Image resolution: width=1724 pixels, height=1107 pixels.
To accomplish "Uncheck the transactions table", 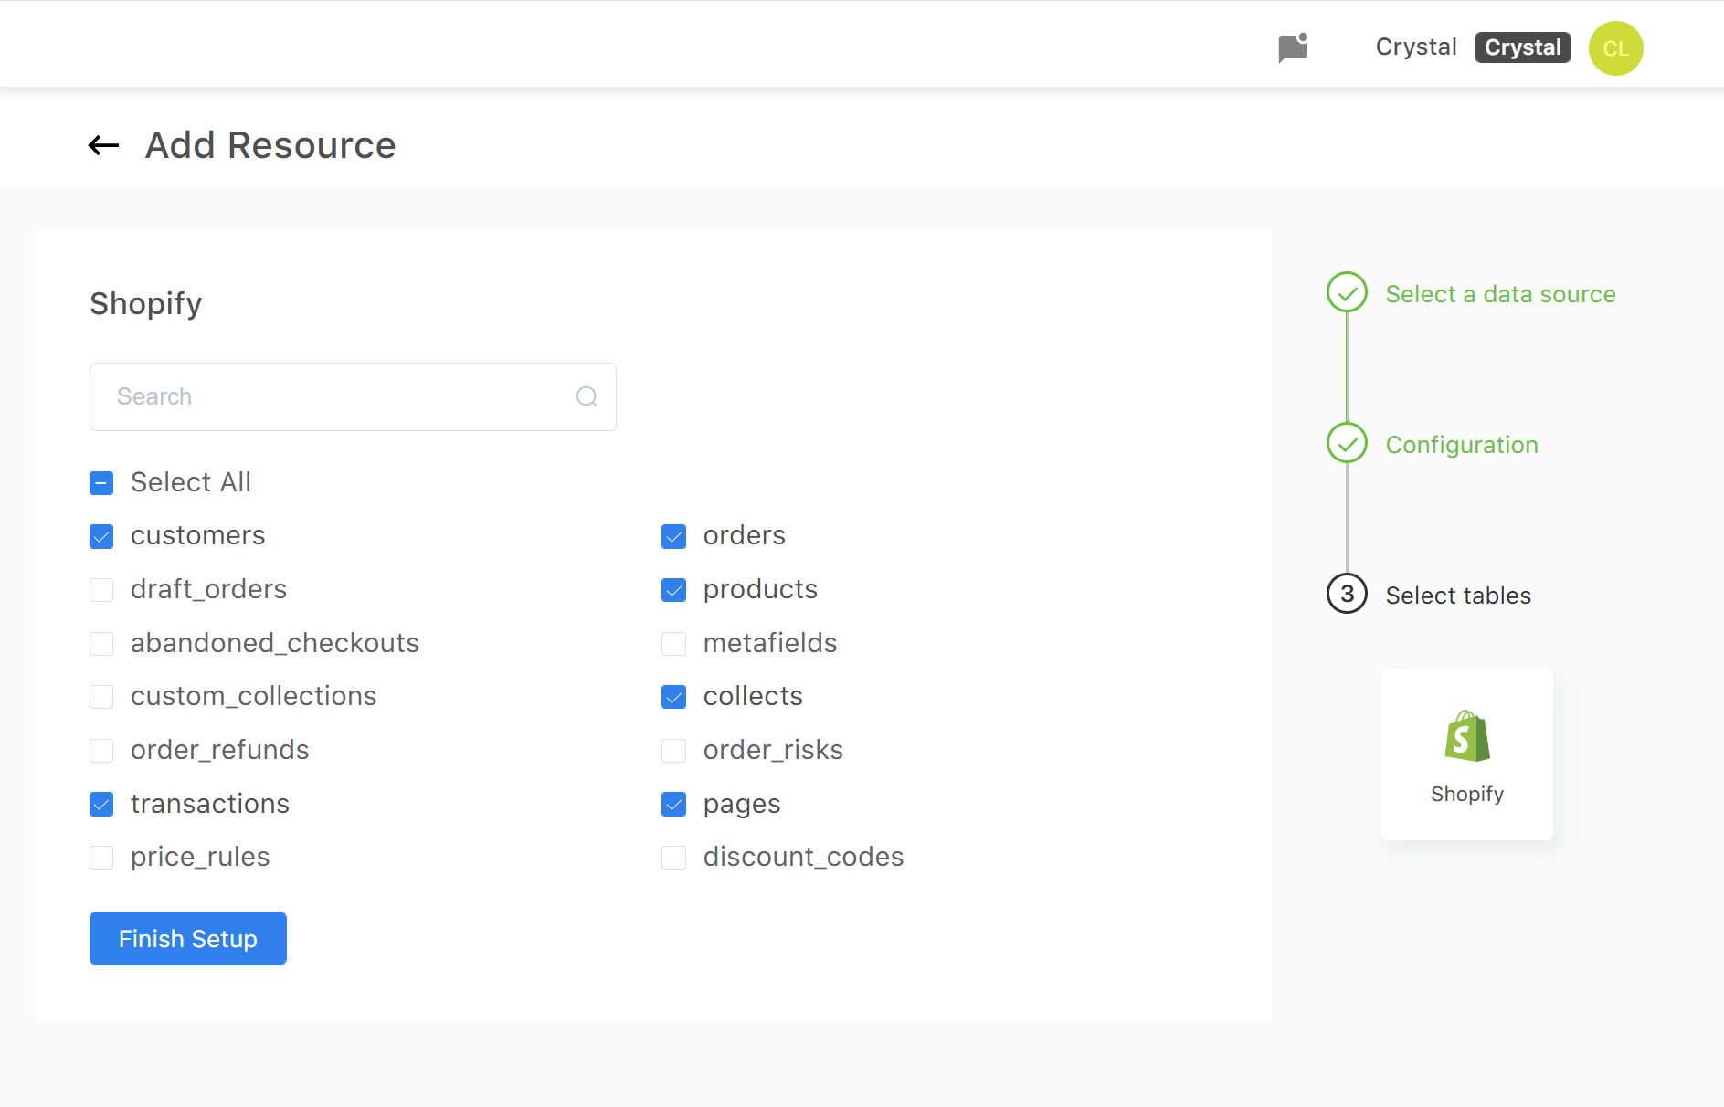I will point(101,804).
